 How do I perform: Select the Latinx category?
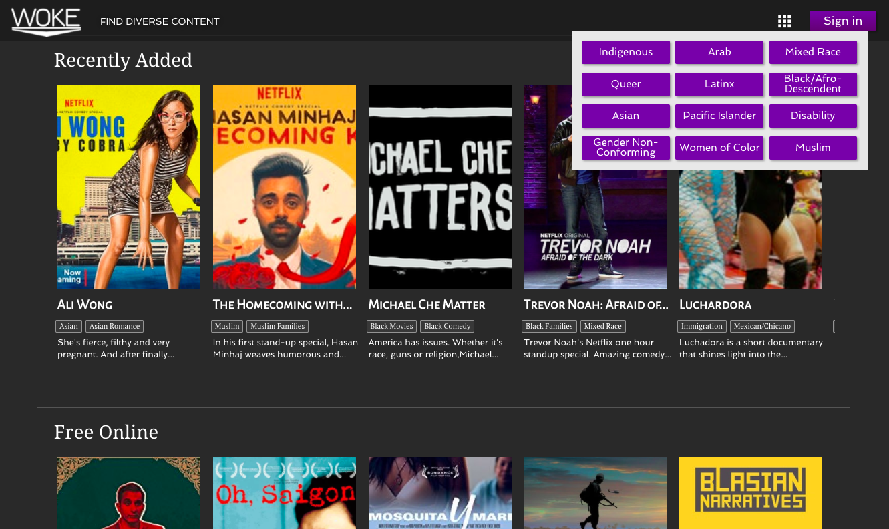(x=719, y=84)
